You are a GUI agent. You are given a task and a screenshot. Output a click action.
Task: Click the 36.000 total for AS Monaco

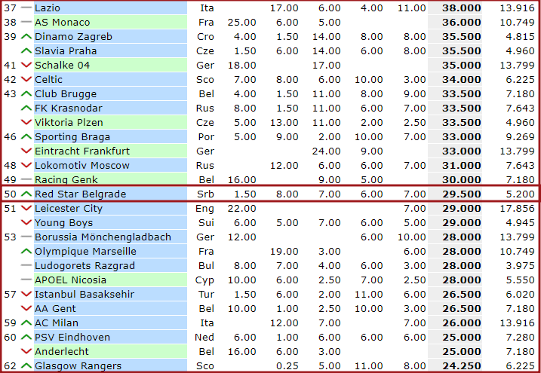coord(461,23)
